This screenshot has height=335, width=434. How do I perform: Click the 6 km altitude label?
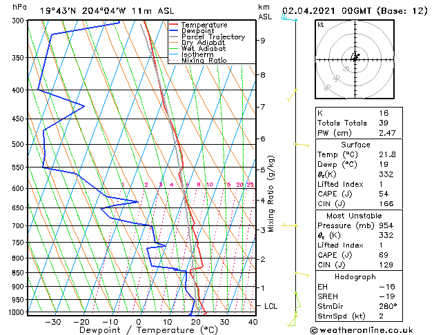(262, 139)
